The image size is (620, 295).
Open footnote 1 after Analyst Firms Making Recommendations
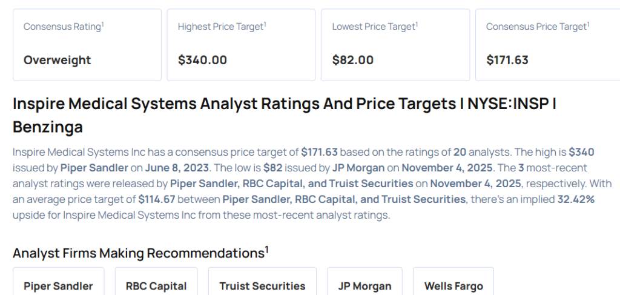coord(266,249)
